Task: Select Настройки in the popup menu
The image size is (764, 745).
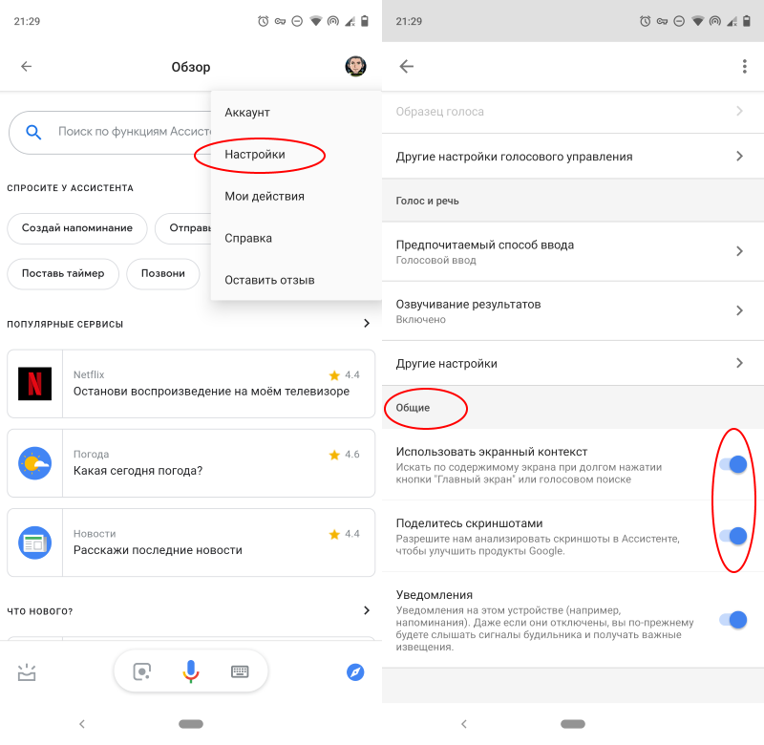Action: click(x=255, y=155)
